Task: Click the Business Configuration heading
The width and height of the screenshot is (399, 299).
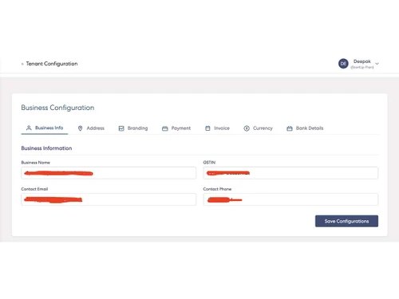Action: point(57,108)
